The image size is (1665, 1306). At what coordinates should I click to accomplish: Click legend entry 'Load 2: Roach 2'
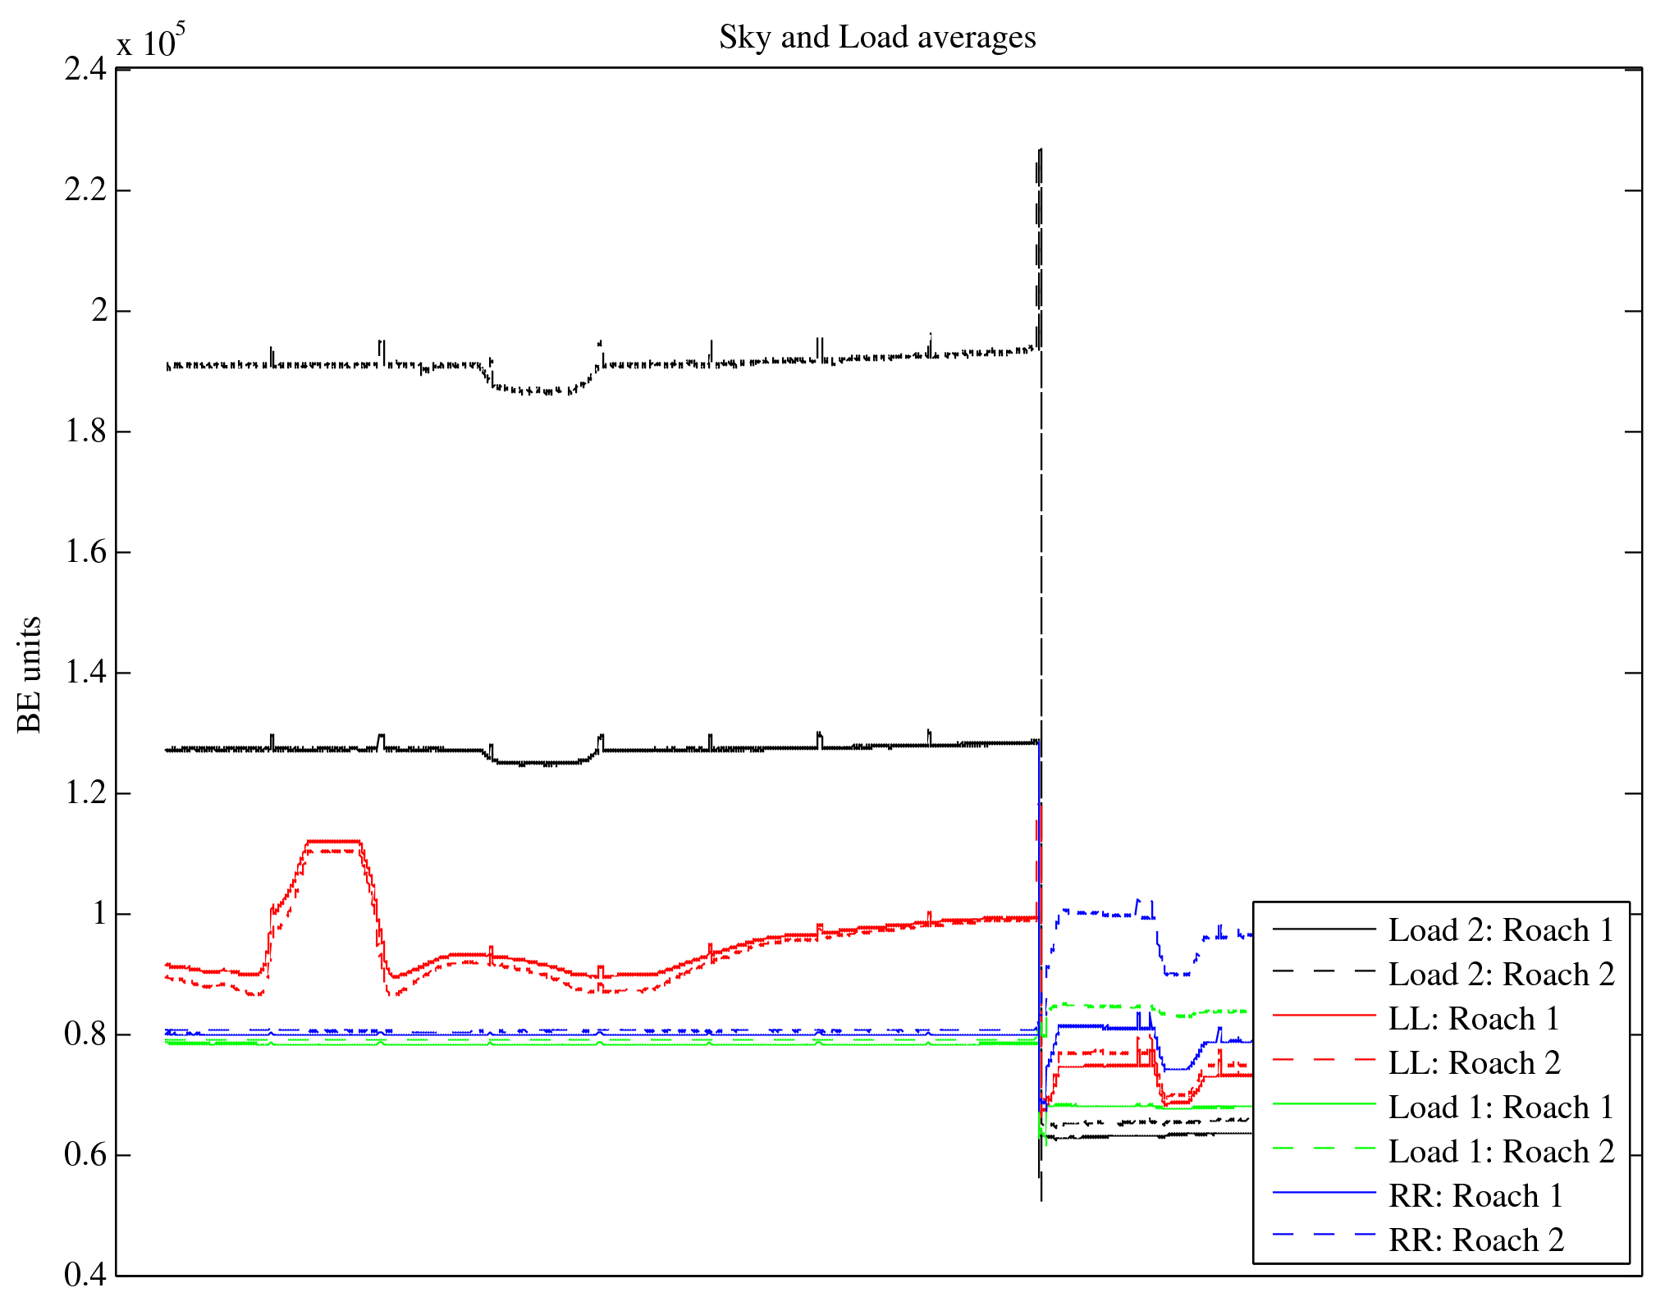[1500, 975]
